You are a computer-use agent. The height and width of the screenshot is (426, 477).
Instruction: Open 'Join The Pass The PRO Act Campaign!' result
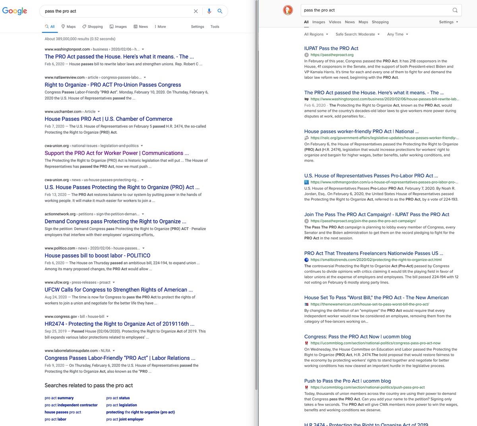(377, 215)
